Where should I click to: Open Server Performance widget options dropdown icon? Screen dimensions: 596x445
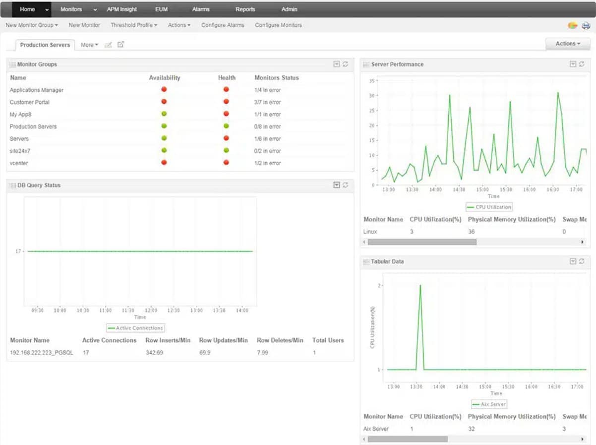tap(573, 64)
